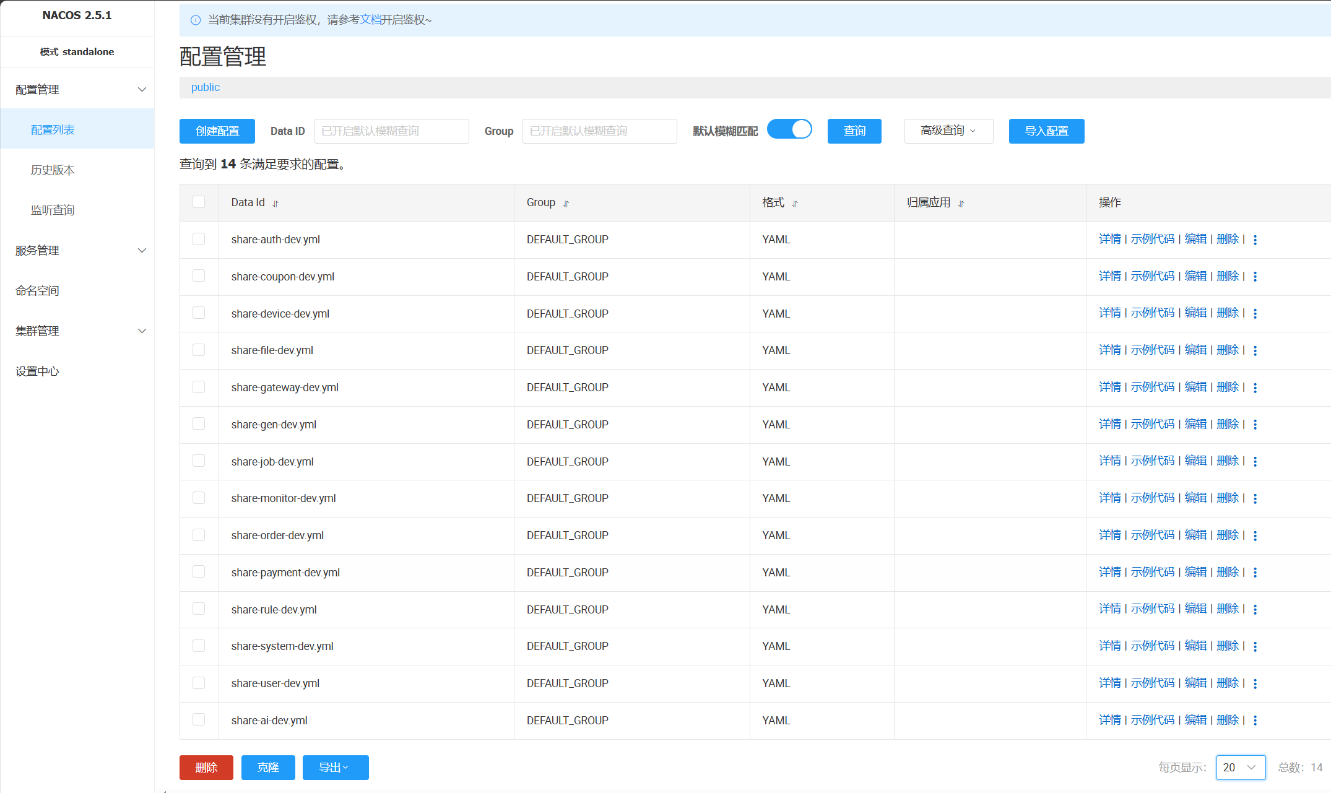
Task: Click the Group column sort icon
Action: [566, 204]
